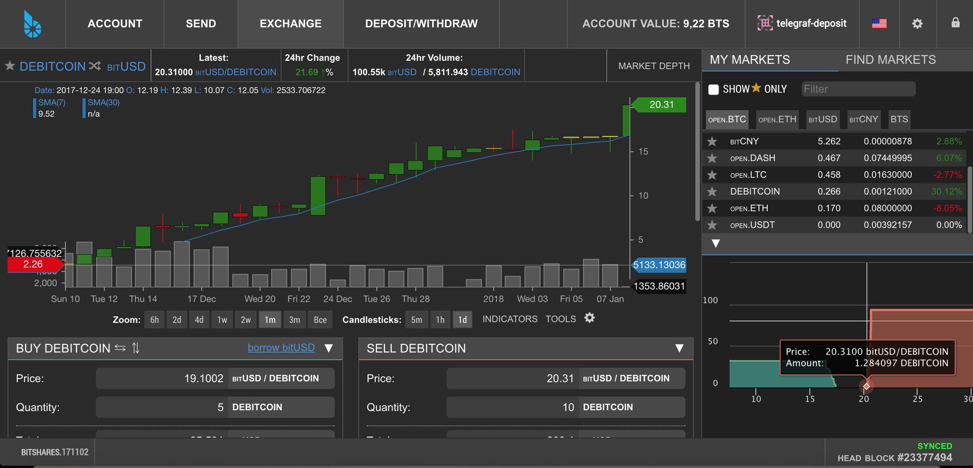Set candlesticks to 5m

click(x=417, y=319)
